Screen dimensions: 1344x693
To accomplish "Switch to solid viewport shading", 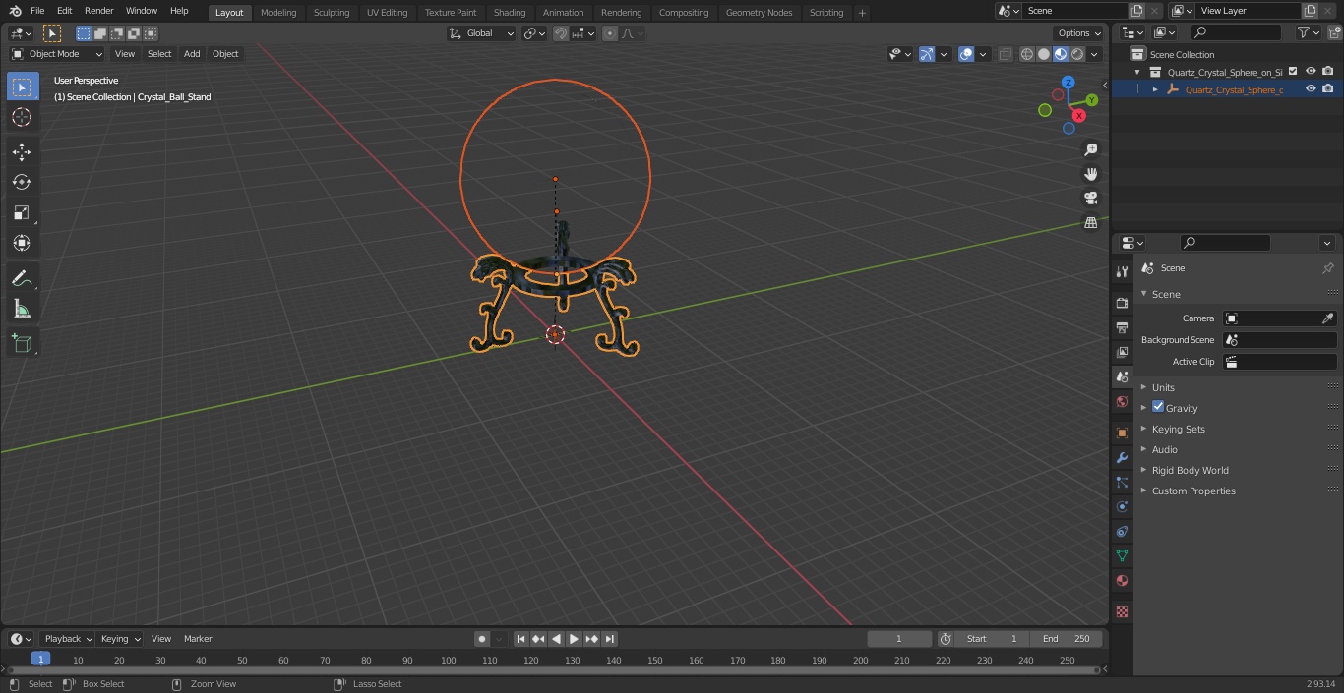I will pyautogui.click(x=1044, y=54).
